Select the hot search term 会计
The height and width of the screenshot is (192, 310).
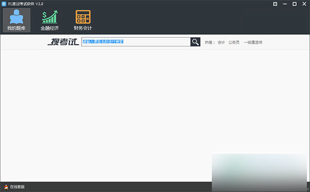[x=221, y=42]
